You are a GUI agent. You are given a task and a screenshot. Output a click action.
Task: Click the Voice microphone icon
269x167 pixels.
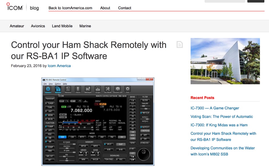78,89
